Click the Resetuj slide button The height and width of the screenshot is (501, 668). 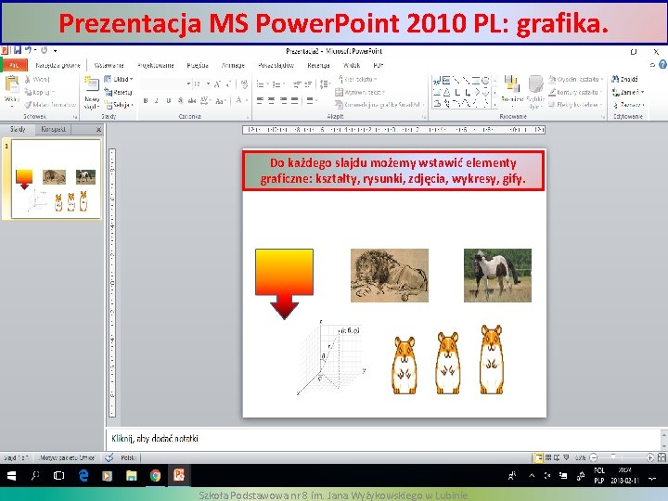coord(119,92)
